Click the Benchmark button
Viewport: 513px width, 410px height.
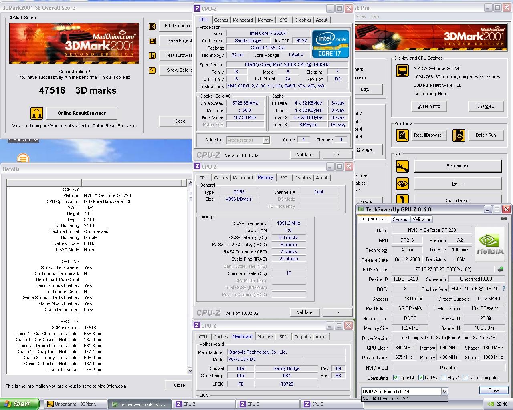point(457,166)
